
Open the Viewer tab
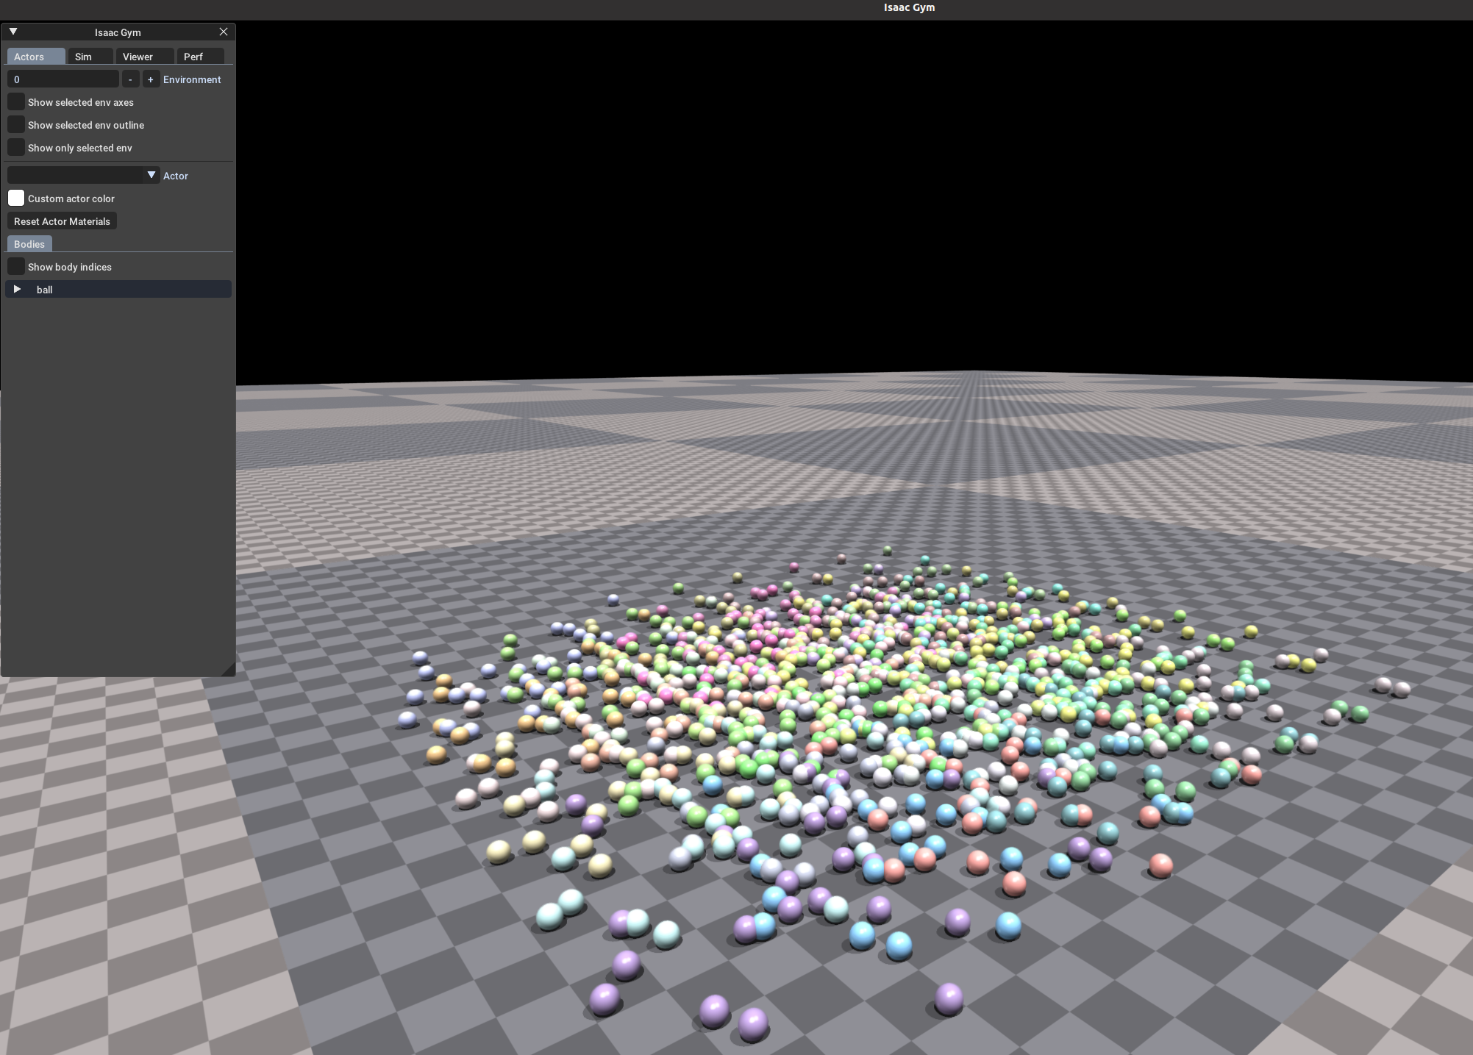pos(138,57)
